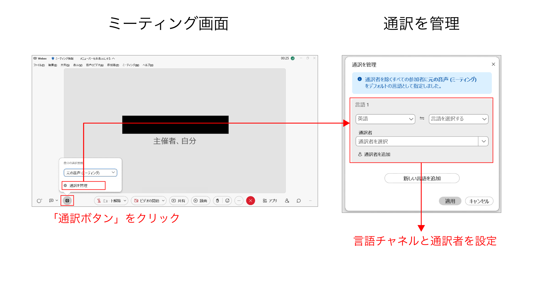Screen dimensions: 533x300
Task: Click the 通訳者を選択 input field
Action: click(x=416, y=141)
